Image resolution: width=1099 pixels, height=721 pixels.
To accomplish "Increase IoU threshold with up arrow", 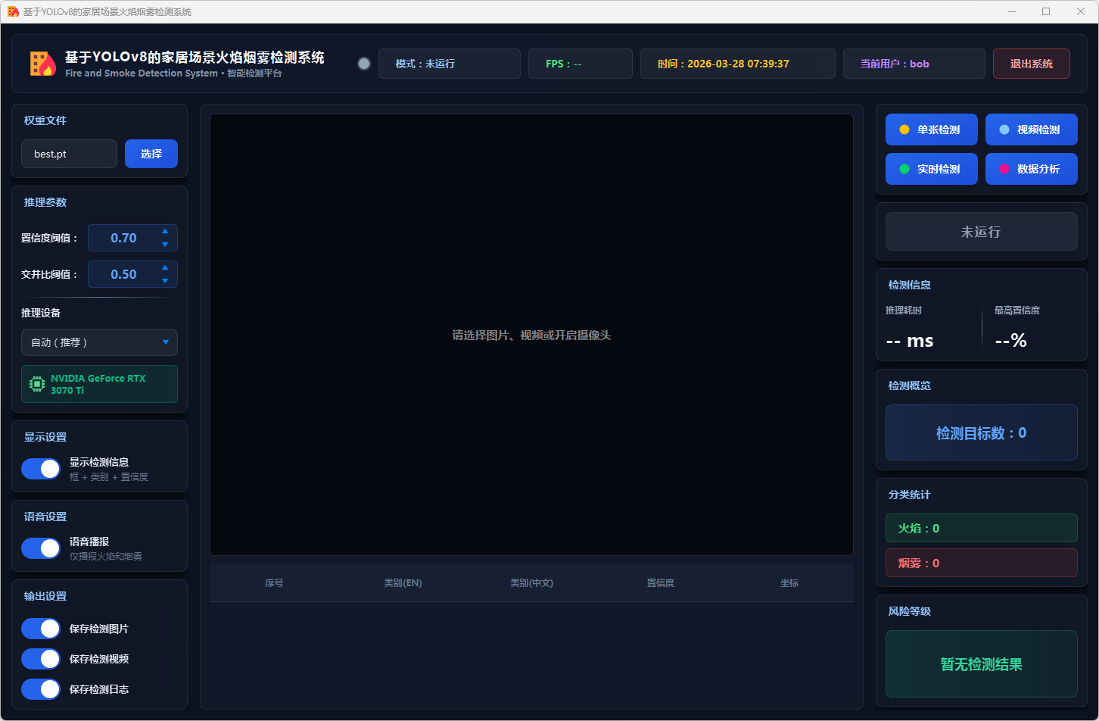I will tap(165, 268).
